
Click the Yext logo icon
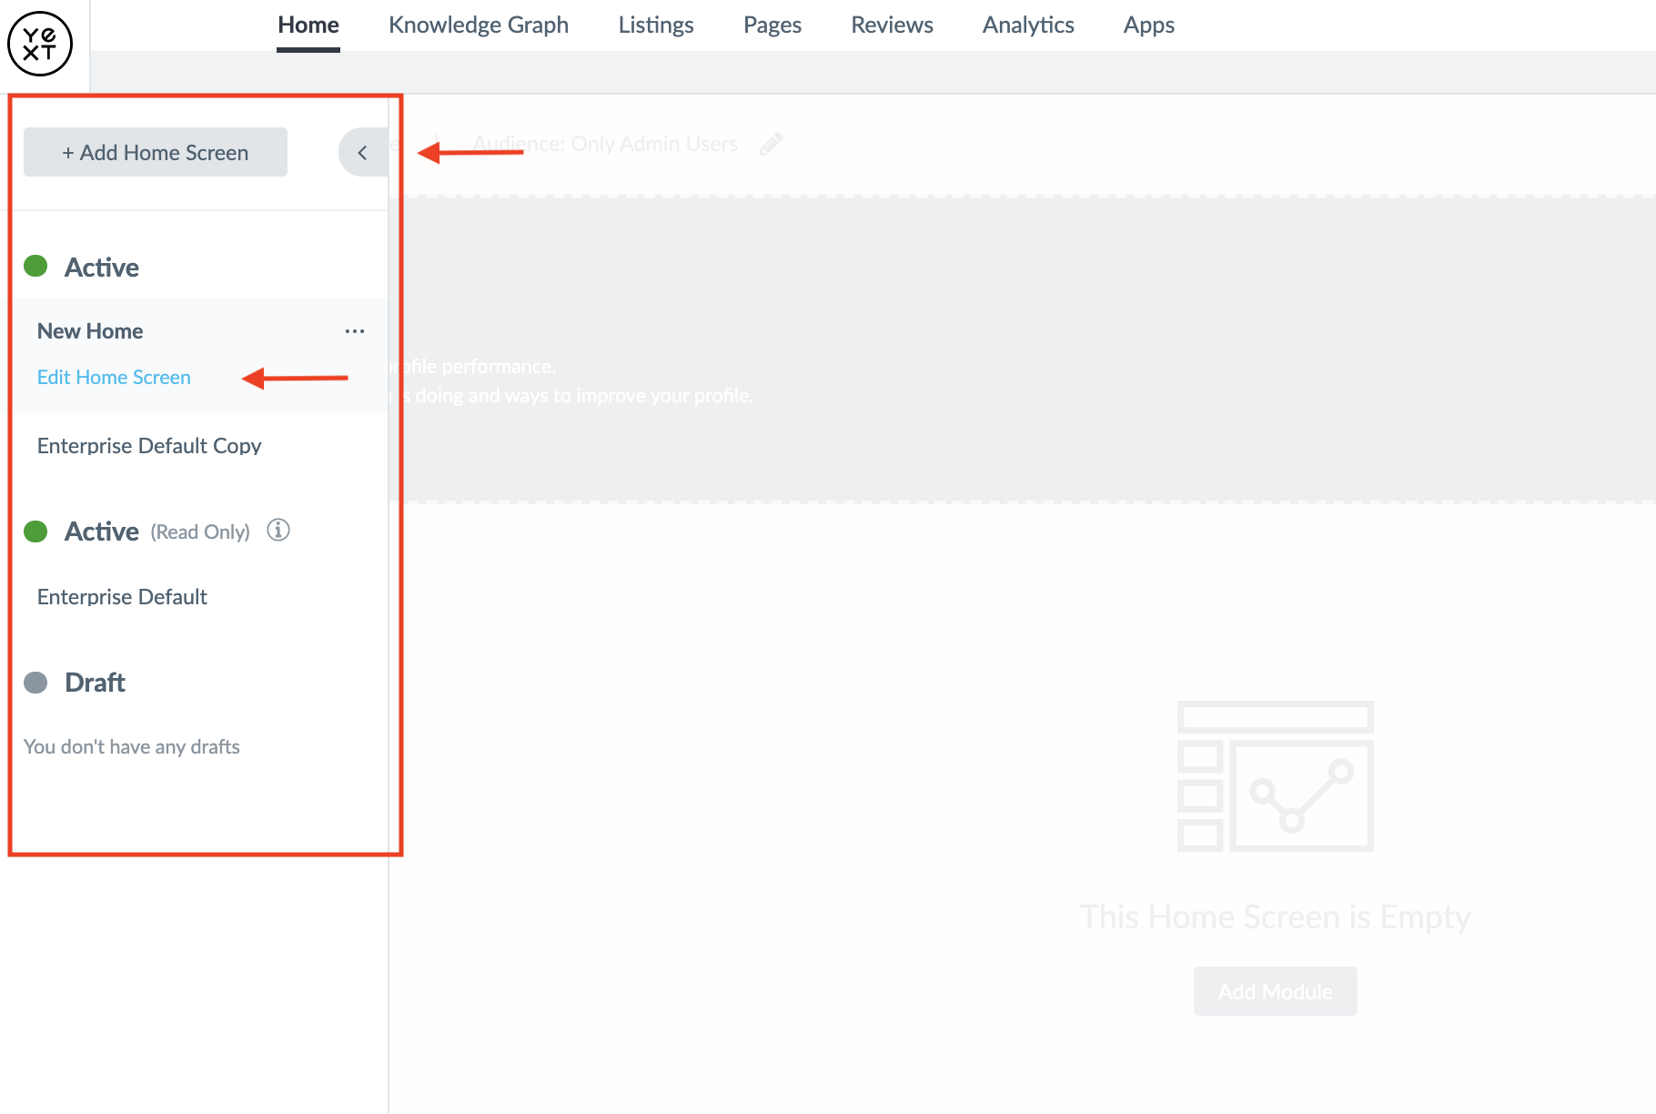40,44
